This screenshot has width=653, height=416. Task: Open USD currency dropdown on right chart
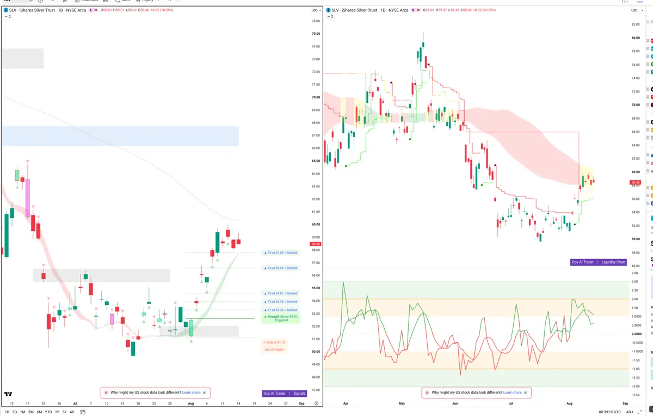[636, 10]
